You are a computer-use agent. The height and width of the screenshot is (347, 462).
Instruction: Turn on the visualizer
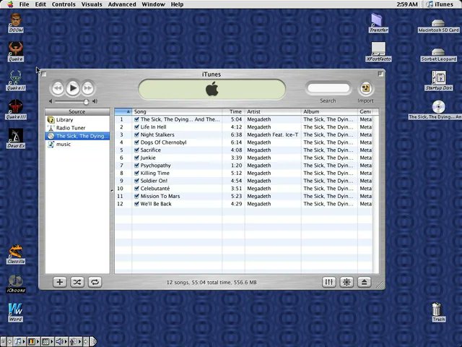click(346, 282)
